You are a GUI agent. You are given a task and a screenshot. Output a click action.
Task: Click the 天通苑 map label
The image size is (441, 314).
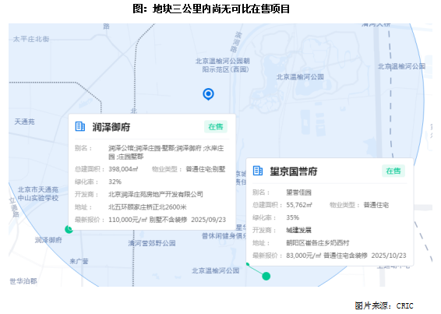click(x=24, y=122)
